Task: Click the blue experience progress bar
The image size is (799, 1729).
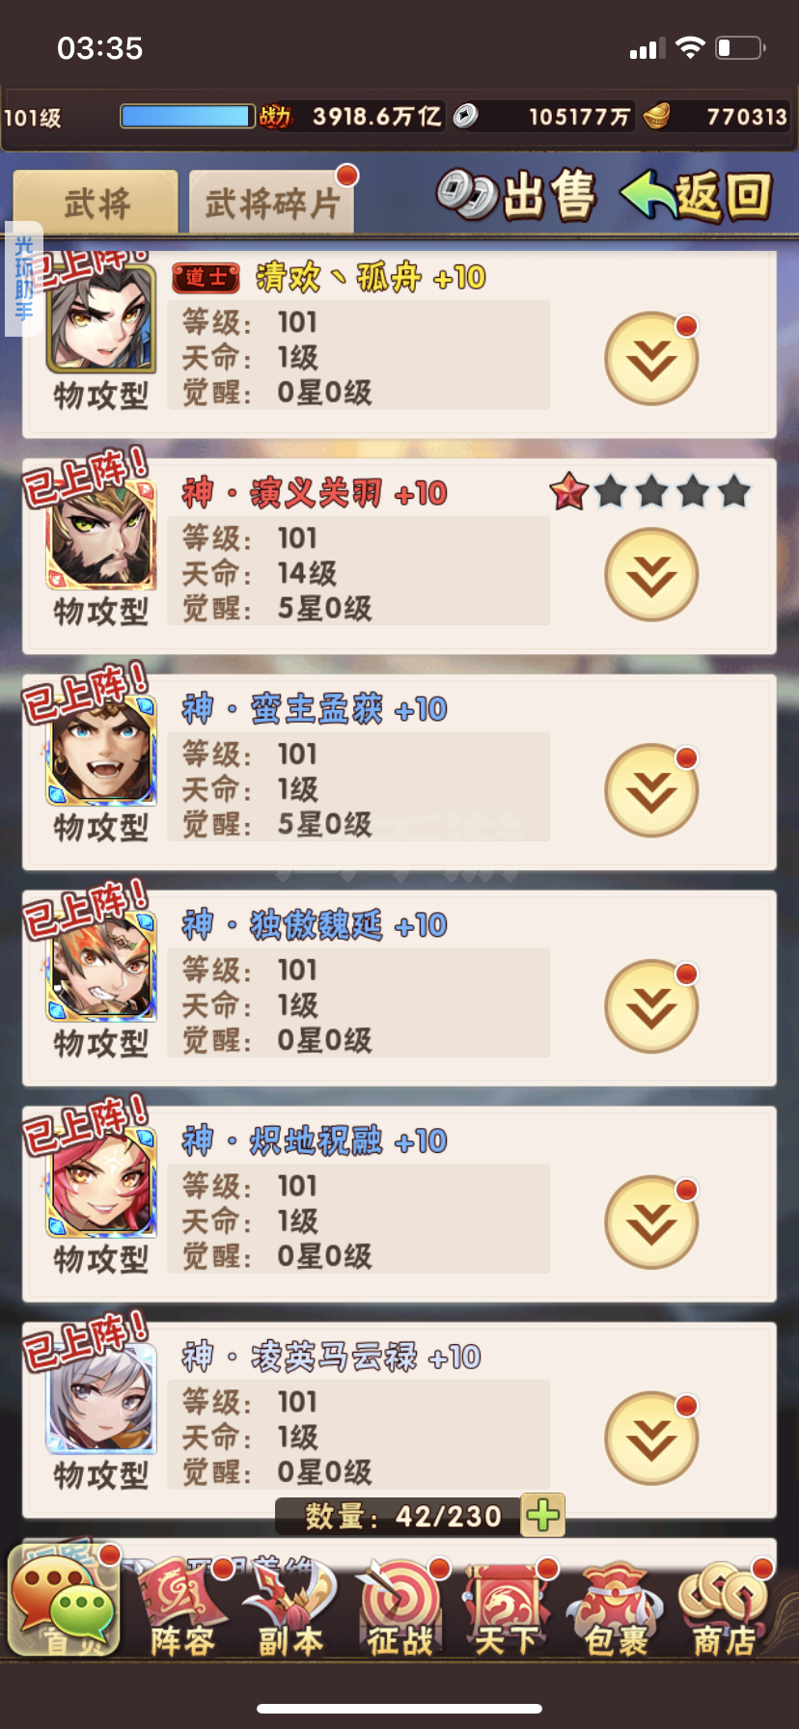Action: (187, 117)
